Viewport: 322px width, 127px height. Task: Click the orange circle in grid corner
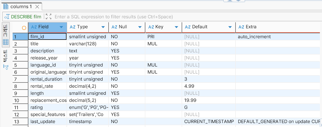(24, 27)
